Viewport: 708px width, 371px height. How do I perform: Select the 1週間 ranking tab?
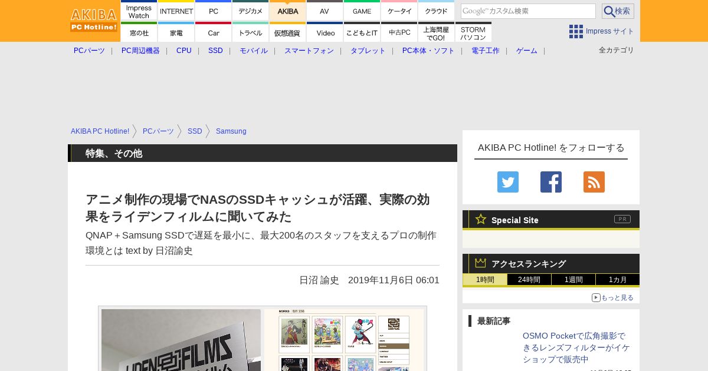[573, 280]
